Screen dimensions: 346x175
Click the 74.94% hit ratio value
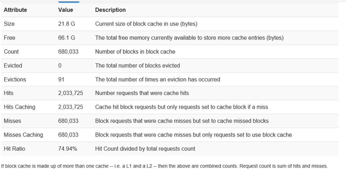68,149
